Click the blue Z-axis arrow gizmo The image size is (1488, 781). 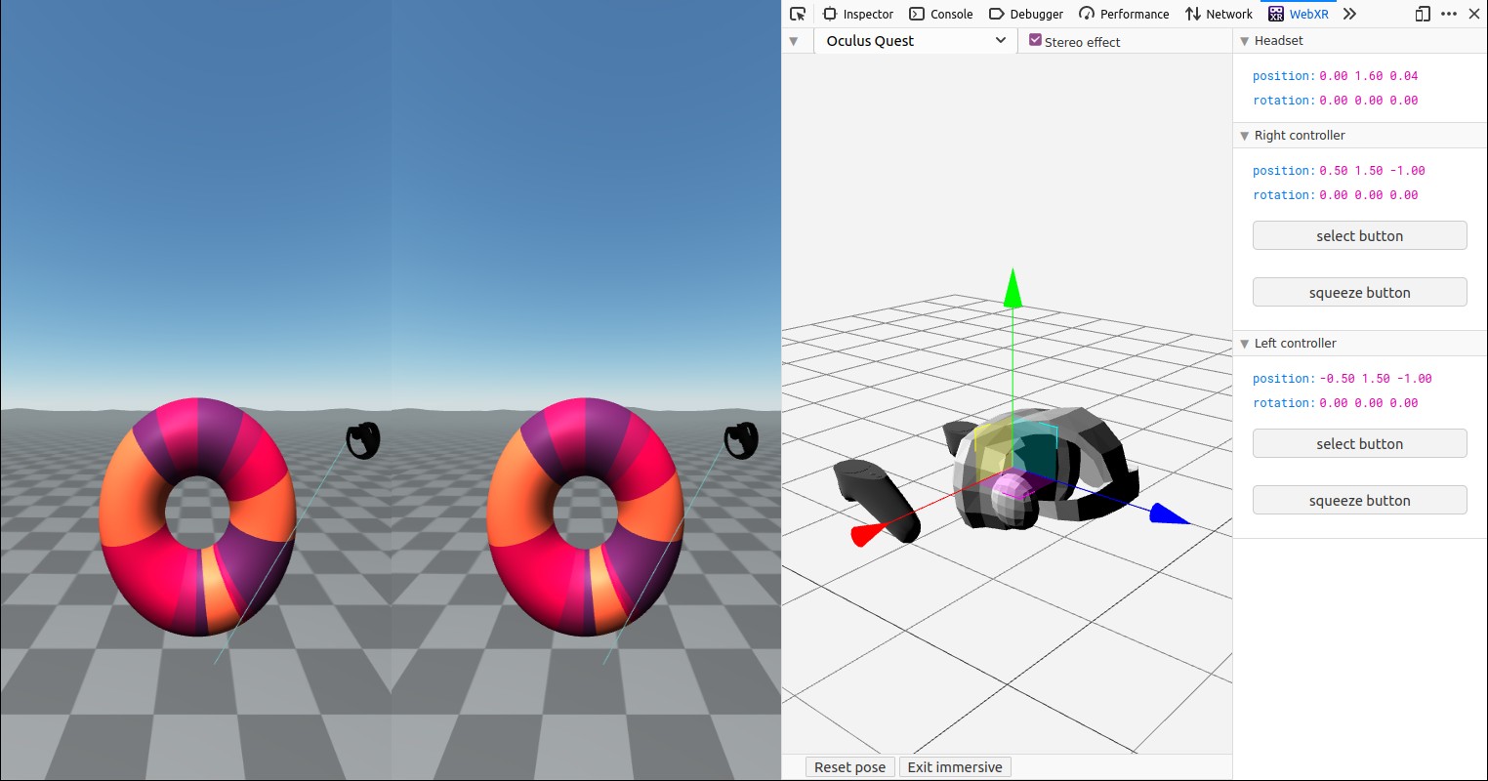click(1168, 514)
